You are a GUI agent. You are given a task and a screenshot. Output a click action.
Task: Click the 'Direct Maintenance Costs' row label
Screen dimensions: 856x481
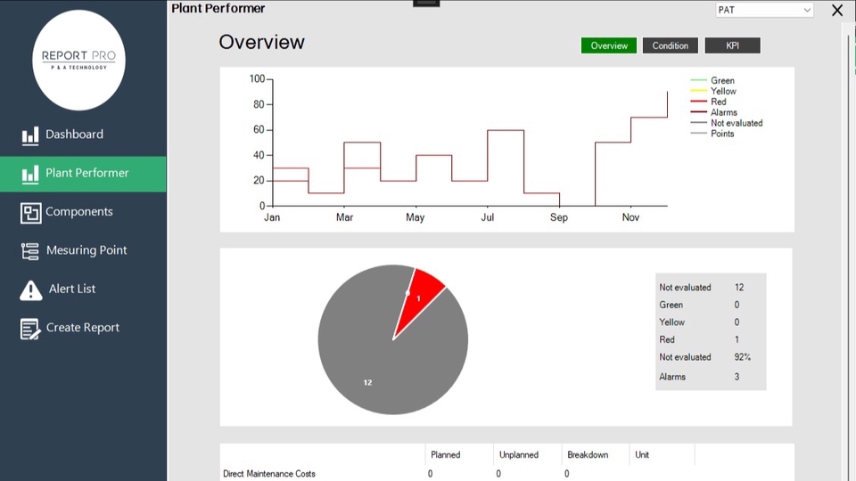(x=269, y=474)
